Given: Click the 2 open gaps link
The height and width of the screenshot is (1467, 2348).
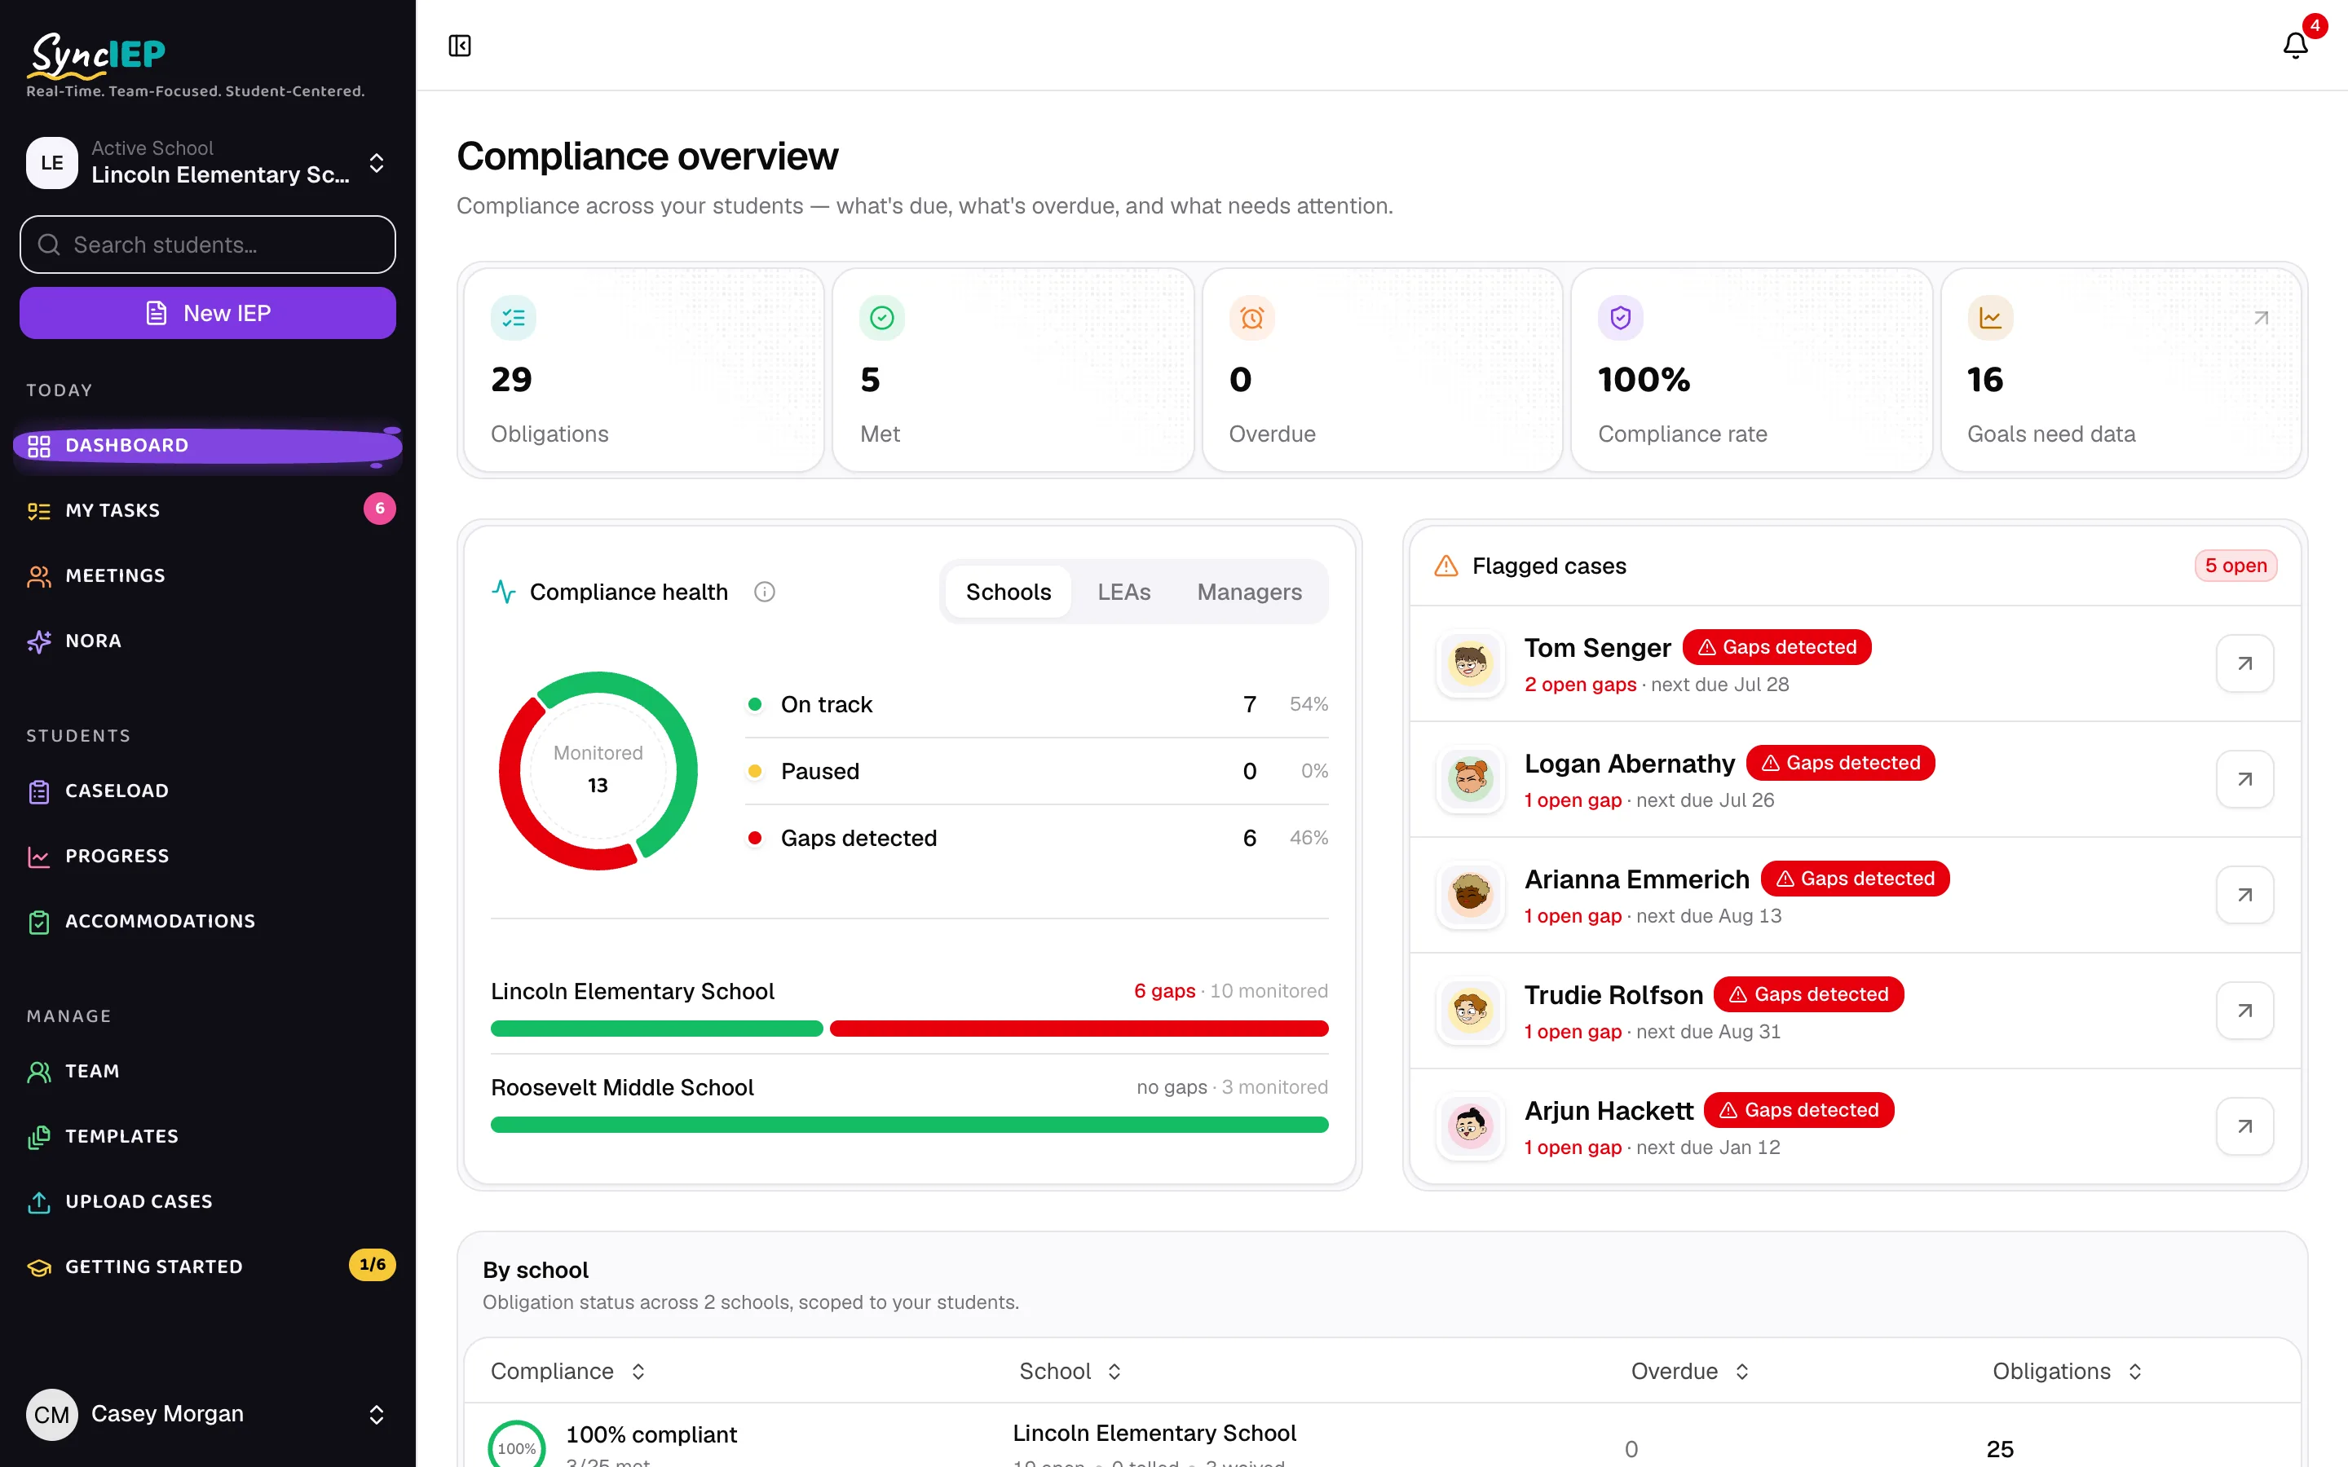Looking at the screenshot, I should coord(1579,684).
